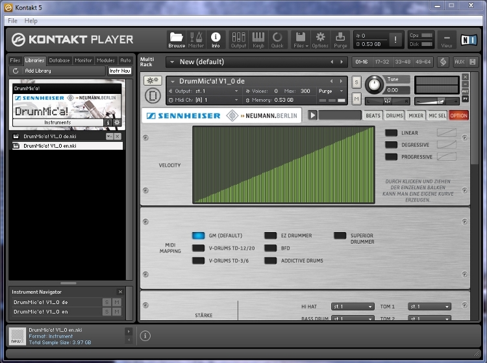This screenshot has height=363, width=487.
Task: Switch to the Files browser tab
Action: tap(15, 60)
